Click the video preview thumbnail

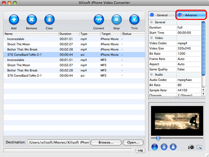point(177,121)
